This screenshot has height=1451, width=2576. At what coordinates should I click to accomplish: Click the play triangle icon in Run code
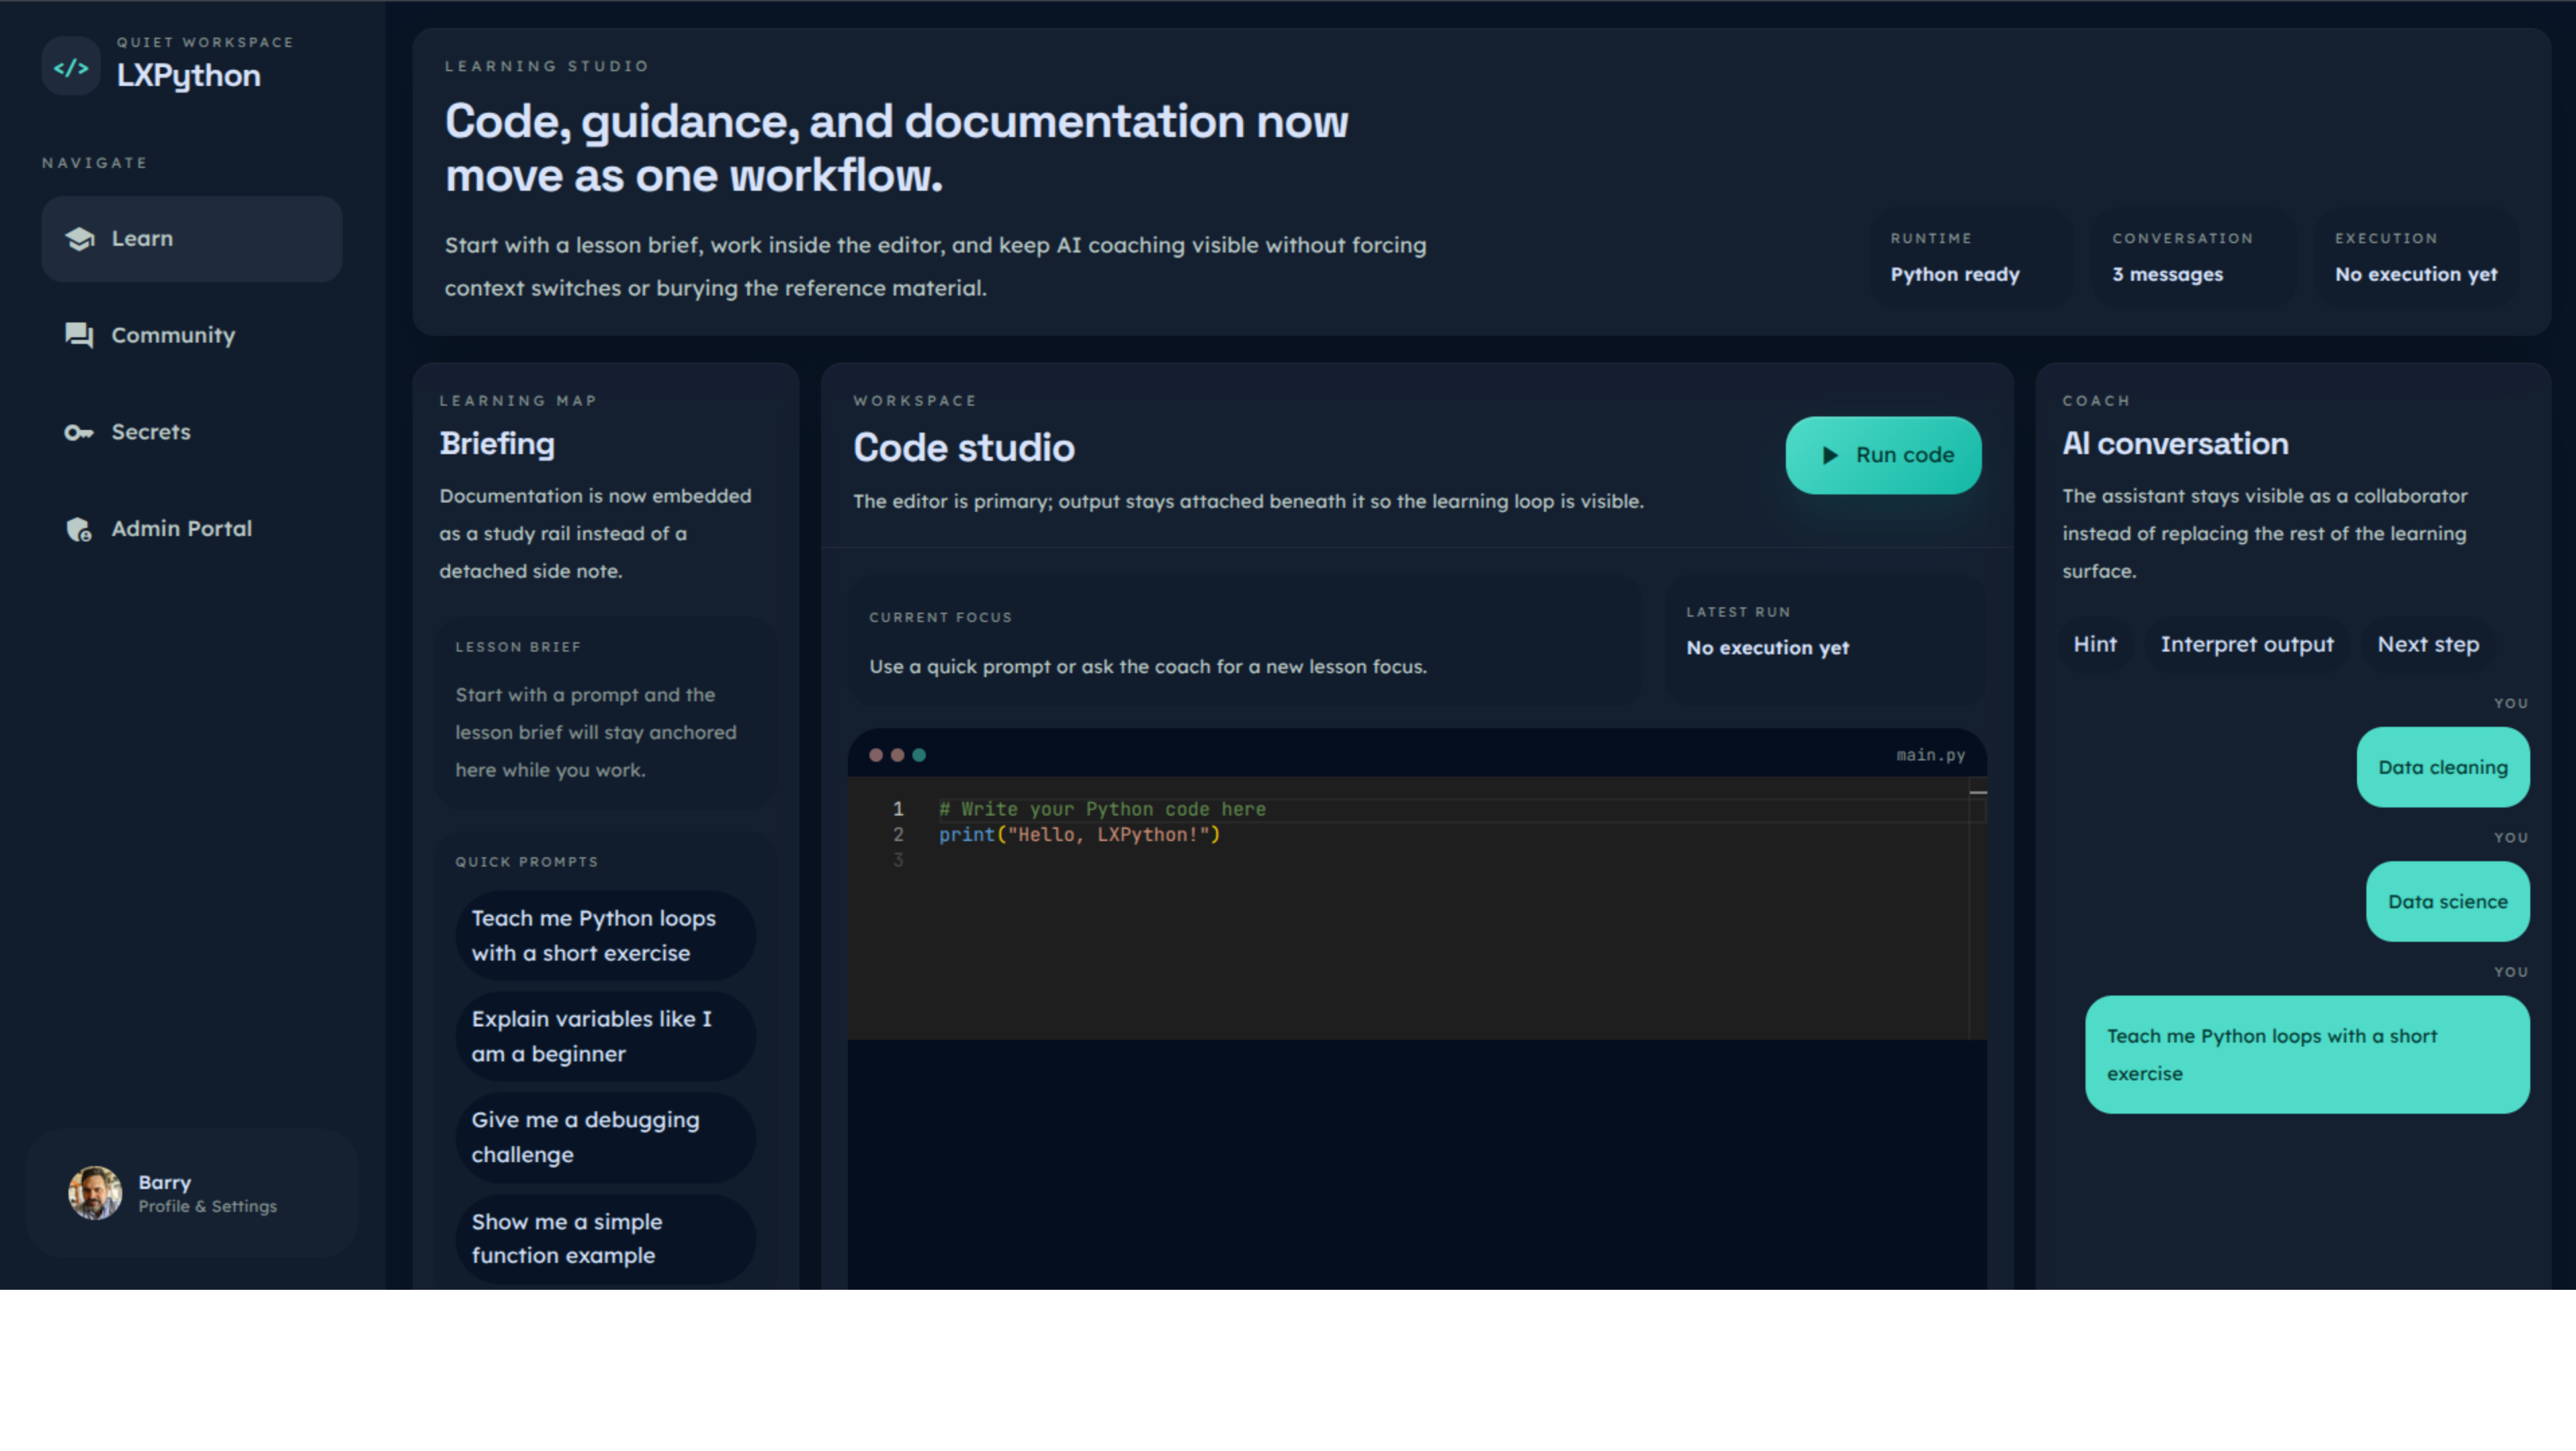point(1829,455)
